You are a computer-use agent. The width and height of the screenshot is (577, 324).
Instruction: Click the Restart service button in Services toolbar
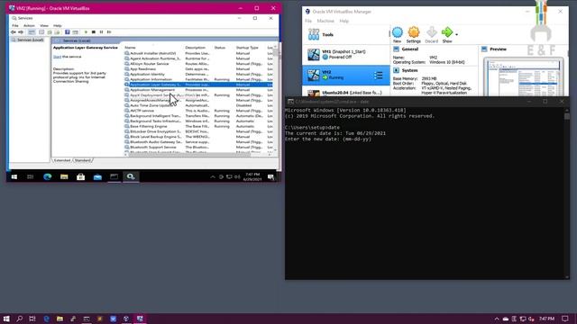109,32
